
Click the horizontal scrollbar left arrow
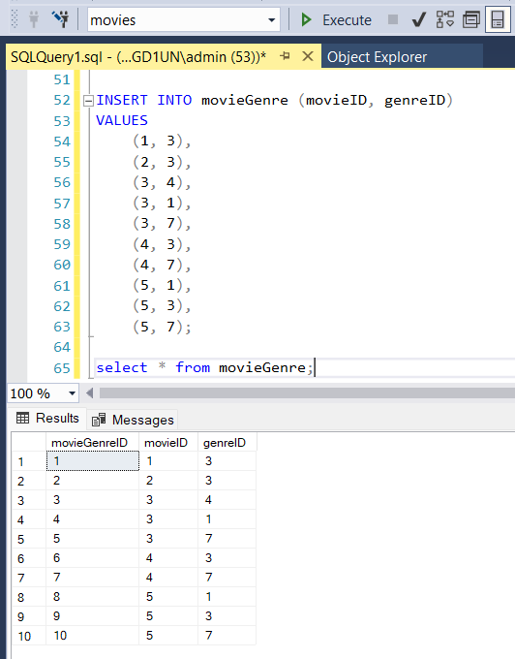89,393
